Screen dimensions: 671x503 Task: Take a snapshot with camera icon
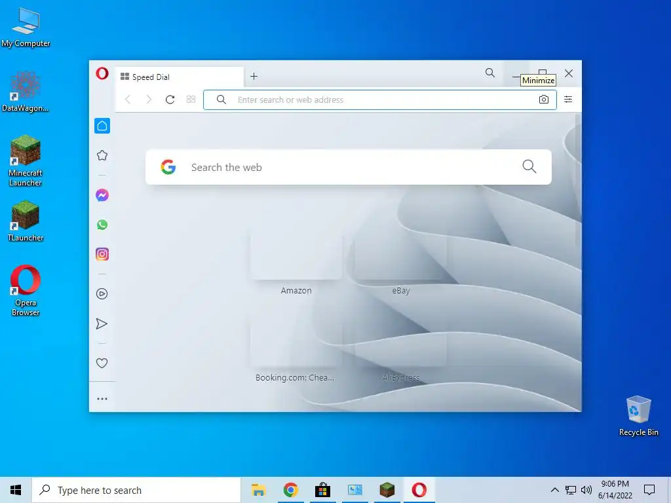point(543,100)
